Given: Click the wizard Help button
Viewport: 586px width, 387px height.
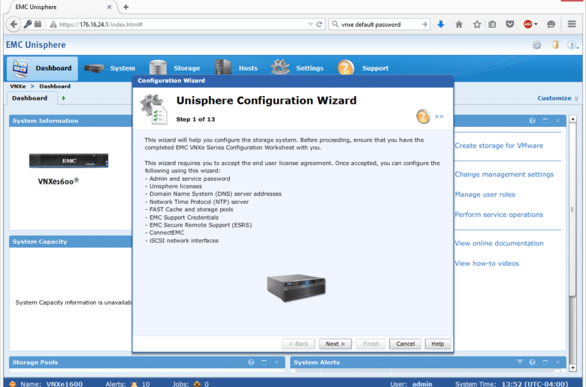Looking at the screenshot, I should (438, 343).
